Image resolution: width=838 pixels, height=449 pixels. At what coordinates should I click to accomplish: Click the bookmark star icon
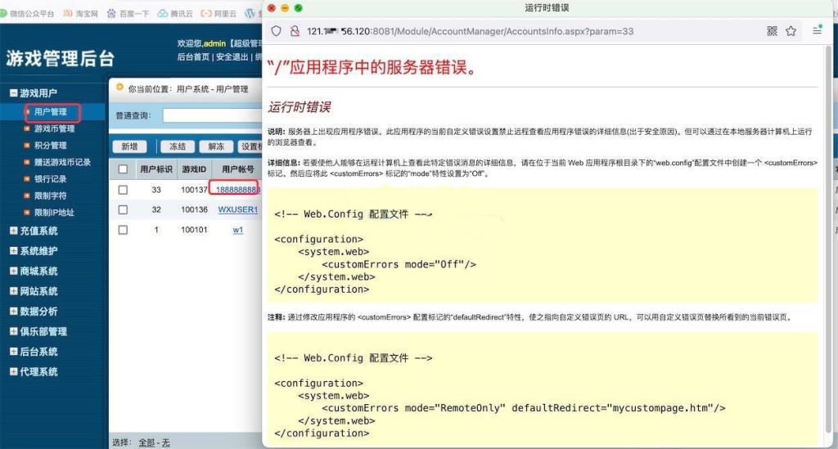791,31
